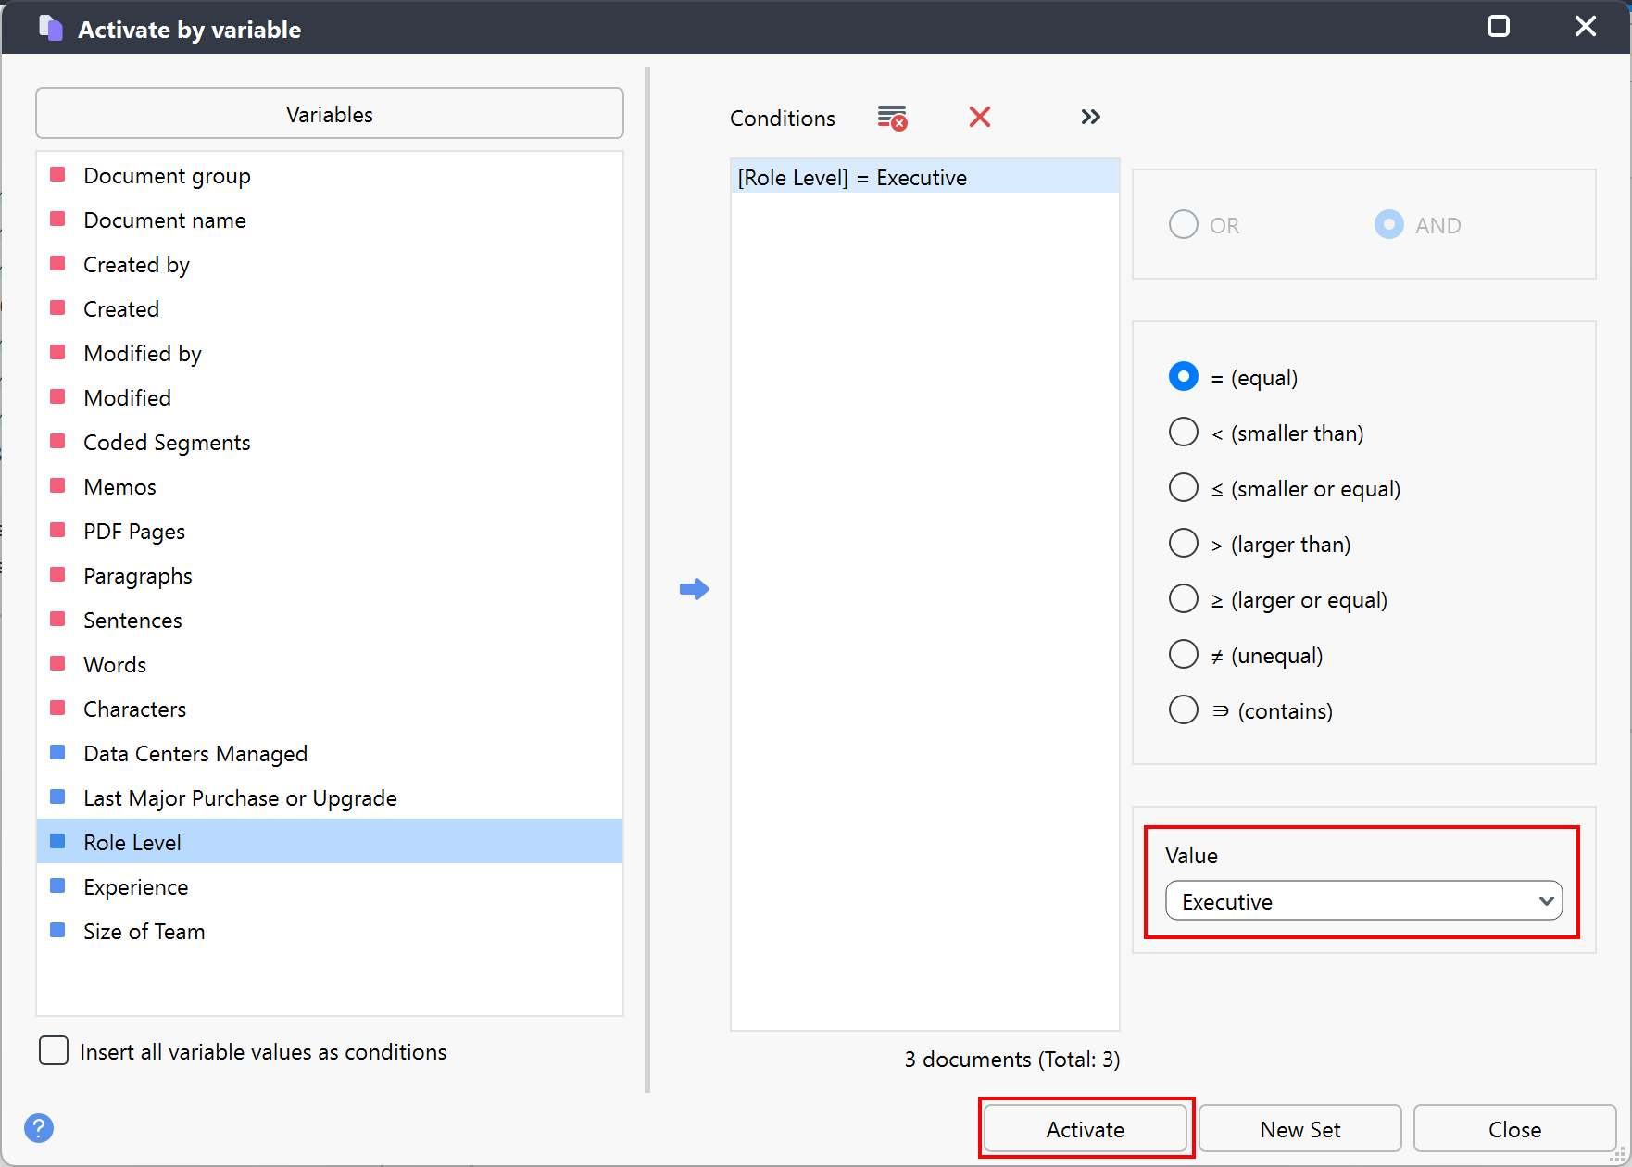Viewport: 1632px width, 1167px height.
Task: Select the Paragraphs variable
Action: (x=330, y=575)
